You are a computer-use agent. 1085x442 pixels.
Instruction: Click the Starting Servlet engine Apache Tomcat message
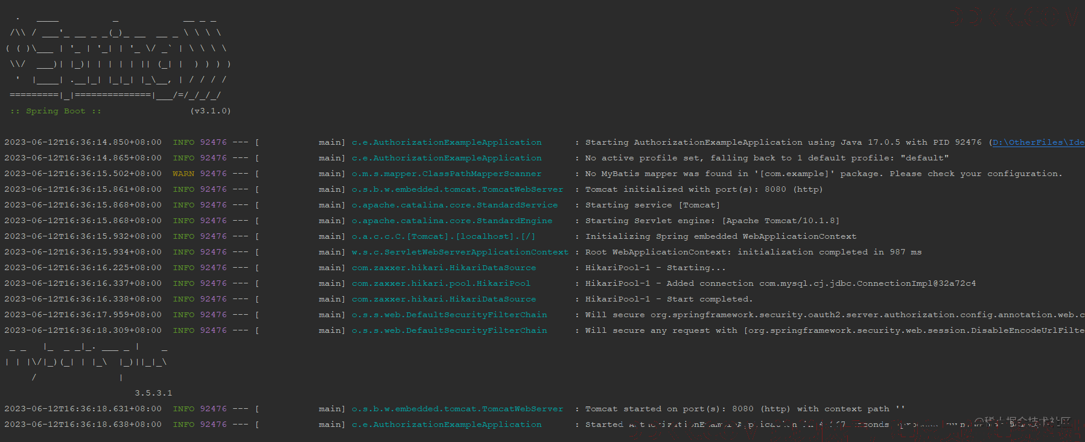coord(712,221)
